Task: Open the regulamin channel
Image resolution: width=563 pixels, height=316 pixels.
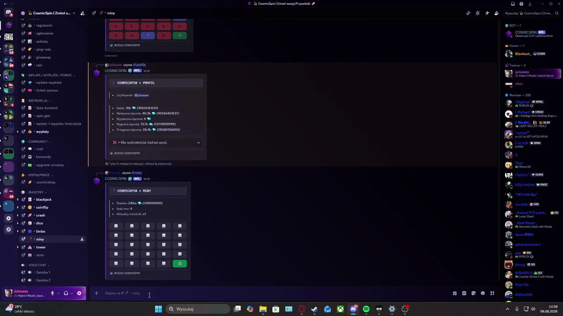Action: [53, 25]
